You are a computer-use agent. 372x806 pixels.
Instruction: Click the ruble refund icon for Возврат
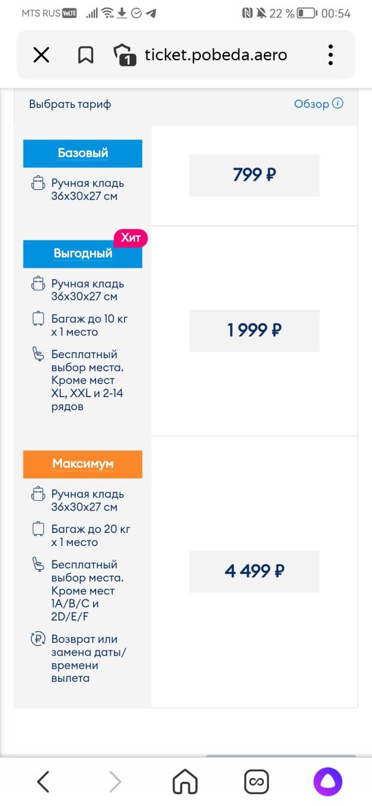point(38,639)
